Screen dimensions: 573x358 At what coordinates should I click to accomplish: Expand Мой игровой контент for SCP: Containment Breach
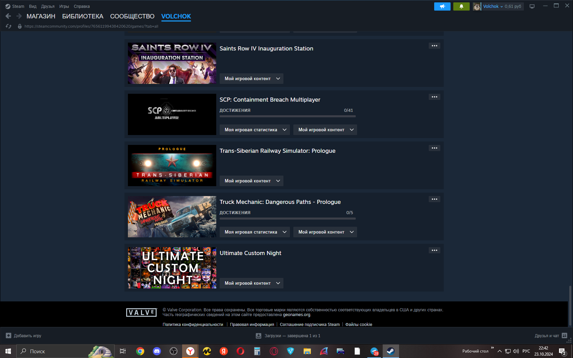[325, 130]
